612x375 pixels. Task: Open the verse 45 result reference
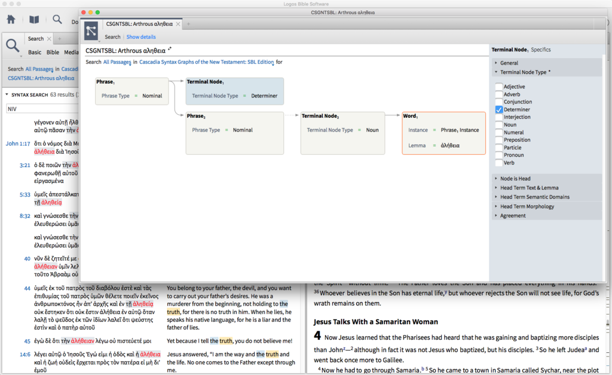(27, 341)
